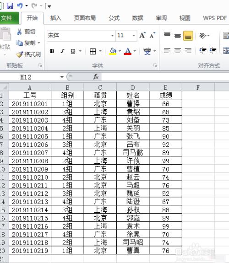Set middle vertical alignment
The width and height of the screenshot is (229, 263).
[x=177, y=36]
